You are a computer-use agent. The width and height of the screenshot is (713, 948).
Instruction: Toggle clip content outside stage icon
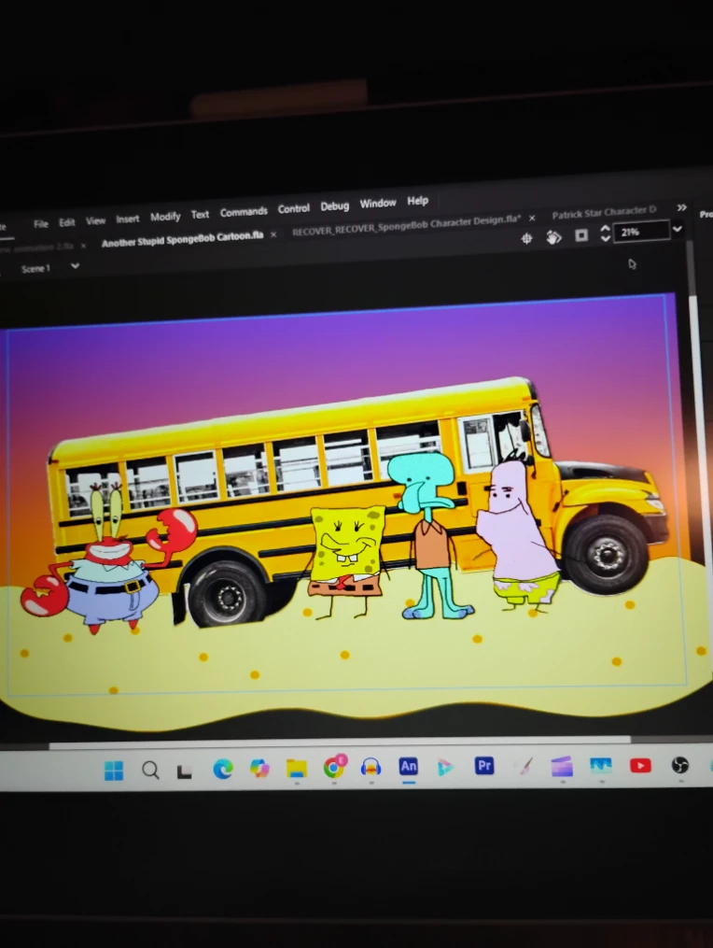coord(581,235)
